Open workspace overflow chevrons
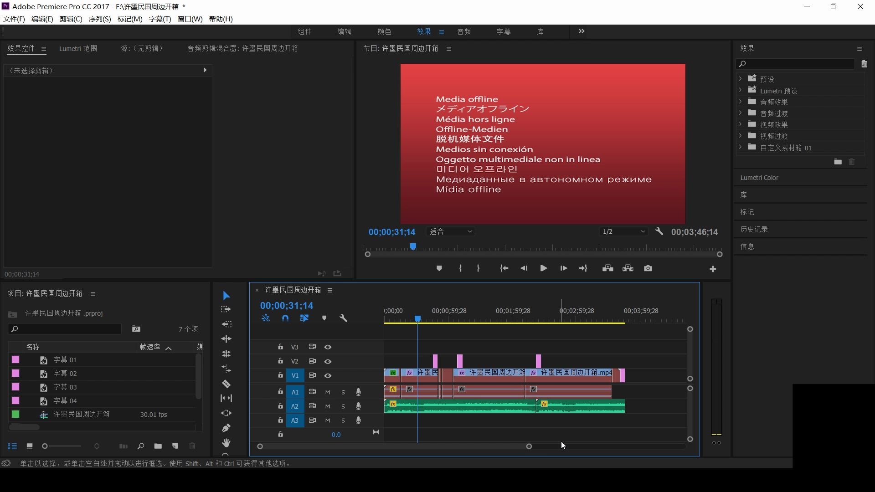The width and height of the screenshot is (875, 492). point(582,31)
